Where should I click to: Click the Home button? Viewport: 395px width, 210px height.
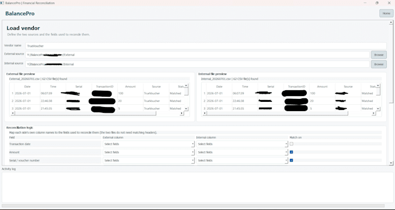pyautogui.click(x=386, y=13)
